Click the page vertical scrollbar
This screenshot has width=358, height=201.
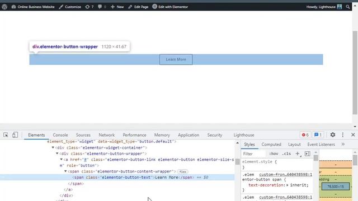[355, 73]
